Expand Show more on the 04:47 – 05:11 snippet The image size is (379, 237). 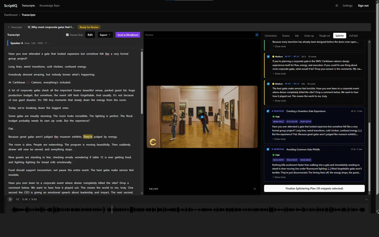[x=279, y=74]
